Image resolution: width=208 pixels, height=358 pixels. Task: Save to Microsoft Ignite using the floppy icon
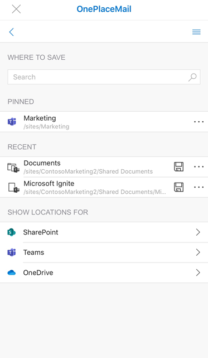point(179,187)
